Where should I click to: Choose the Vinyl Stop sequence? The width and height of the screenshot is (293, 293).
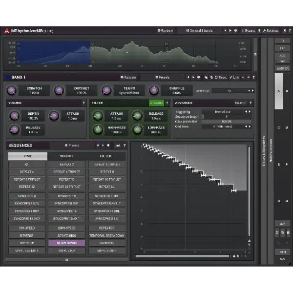(x=66, y=251)
